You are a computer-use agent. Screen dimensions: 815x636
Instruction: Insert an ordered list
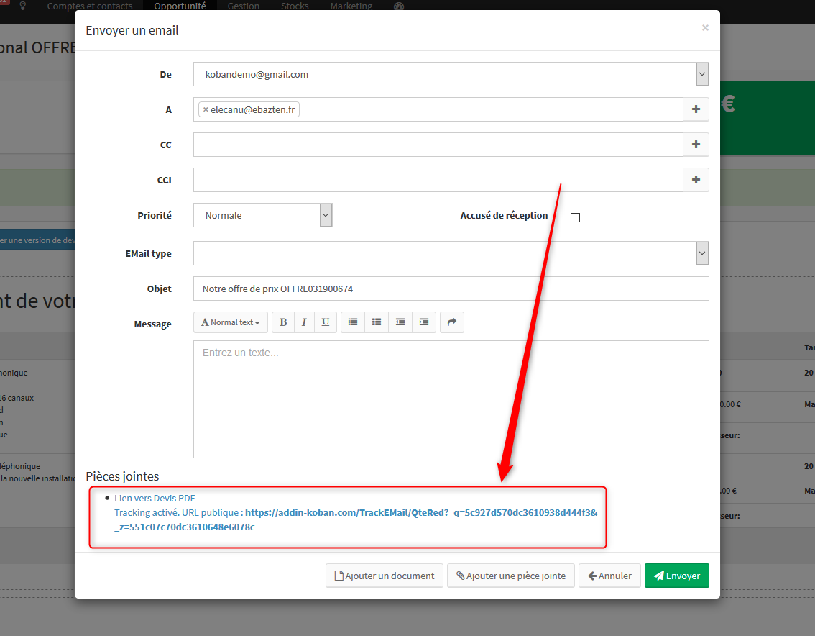(x=377, y=322)
